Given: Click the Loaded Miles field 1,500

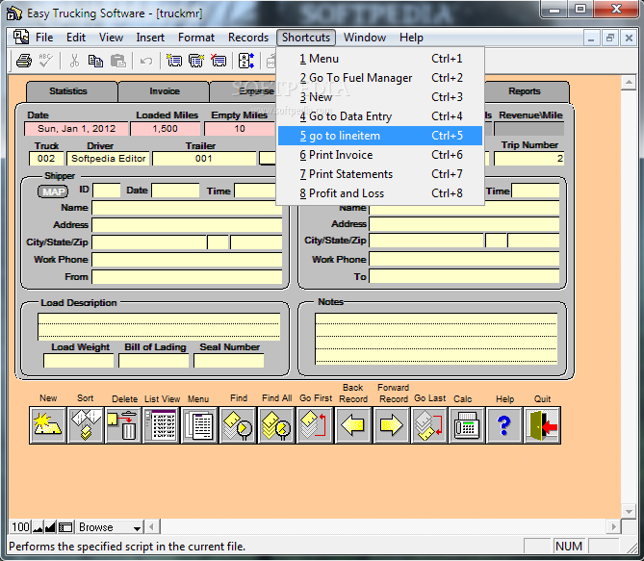Looking at the screenshot, I should (166, 129).
